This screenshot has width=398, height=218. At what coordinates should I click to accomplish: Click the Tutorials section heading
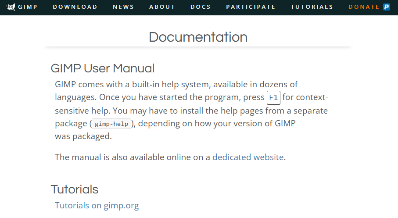[74, 189]
